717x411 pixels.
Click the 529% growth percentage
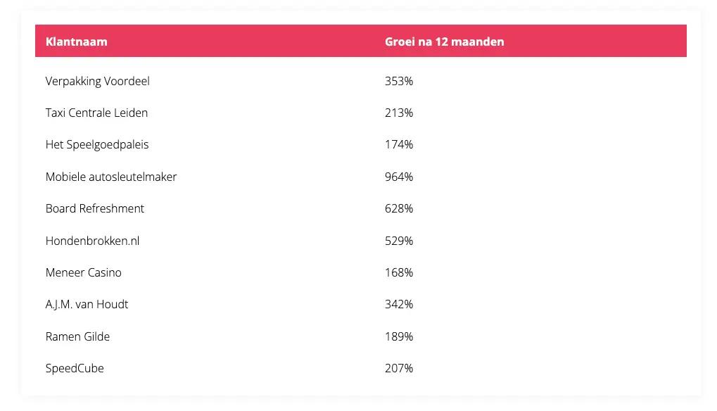point(399,241)
